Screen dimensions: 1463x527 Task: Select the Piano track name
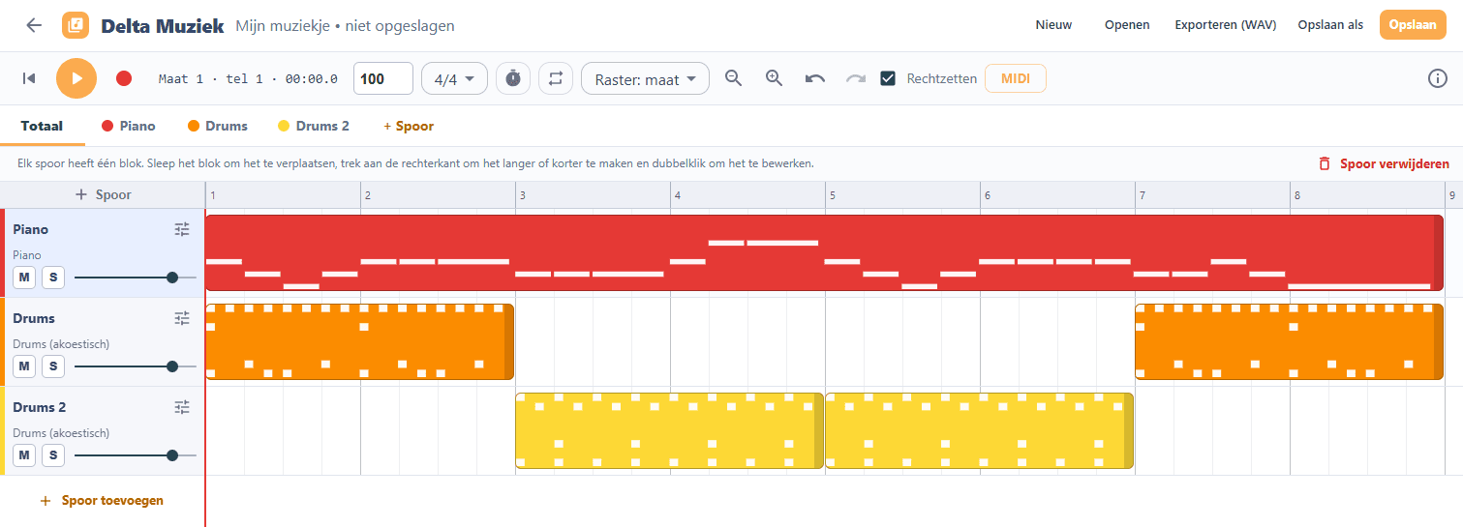[31, 229]
